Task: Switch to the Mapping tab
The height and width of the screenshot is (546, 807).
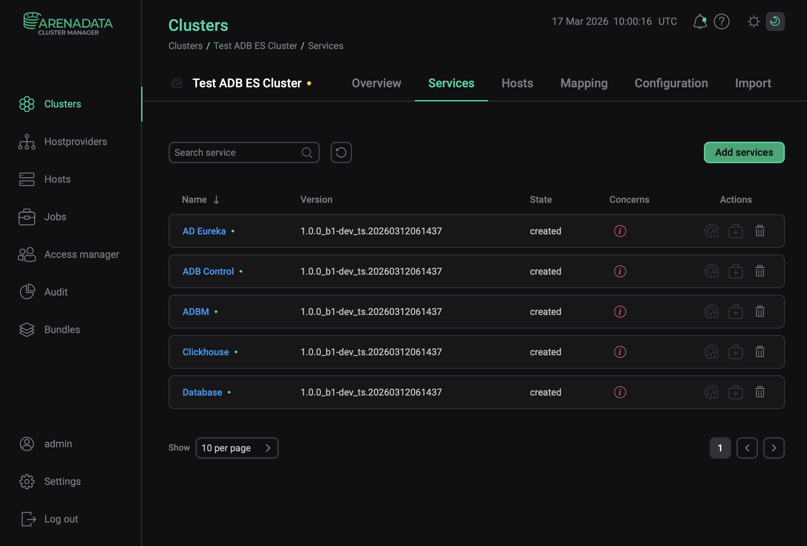Action: tap(583, 83)
